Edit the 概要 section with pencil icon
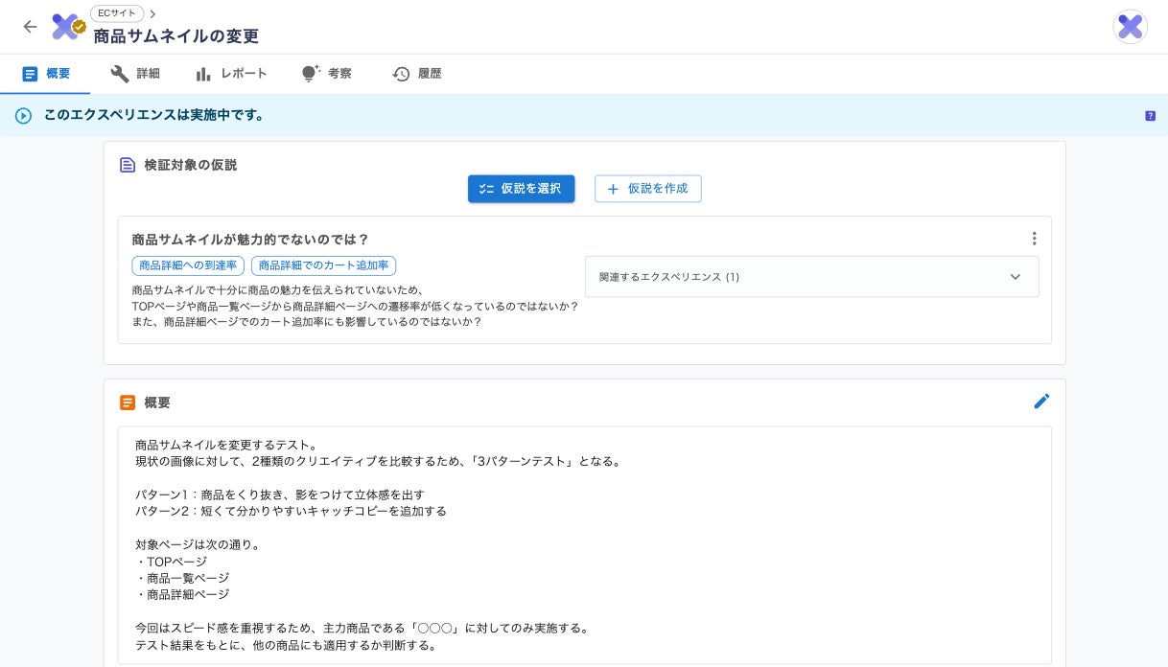1168x667 pixels. pos(1041,402)
